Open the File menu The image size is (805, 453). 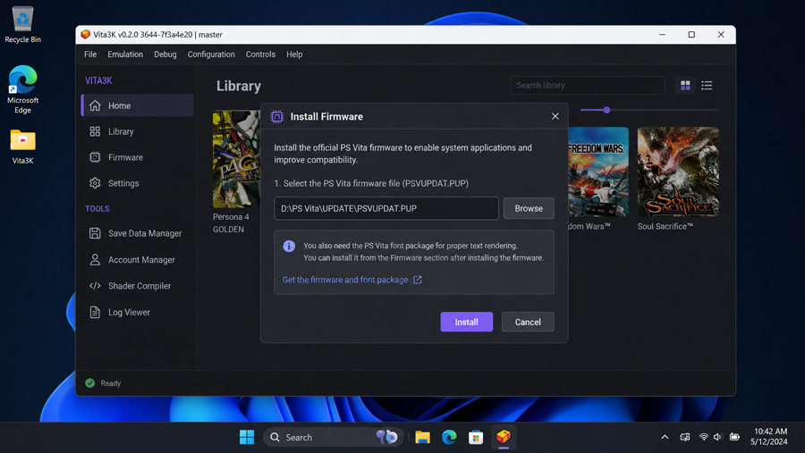tap(90, 55)
